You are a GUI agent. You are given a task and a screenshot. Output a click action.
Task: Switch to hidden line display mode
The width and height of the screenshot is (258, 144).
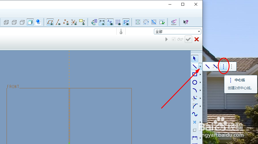14,22
